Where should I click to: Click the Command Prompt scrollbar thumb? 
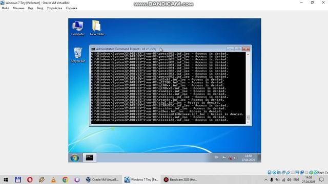[248, 118]
